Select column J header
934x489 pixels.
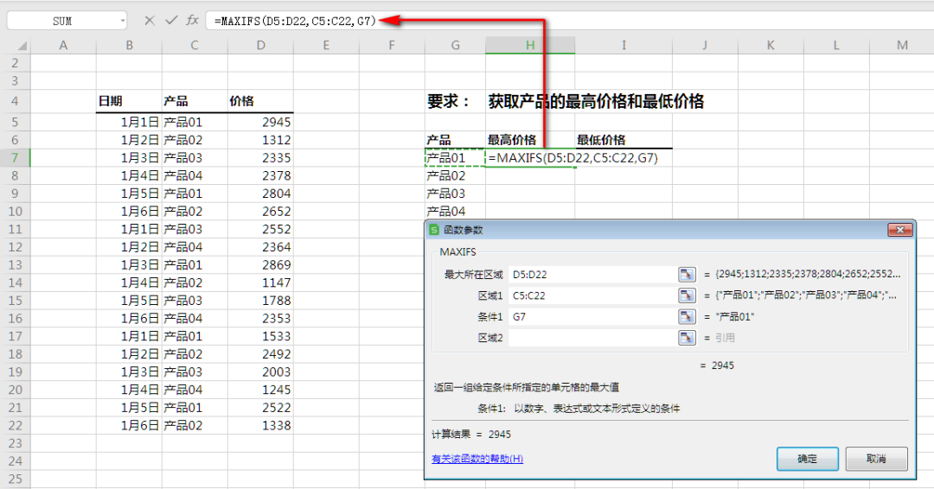(705, 45)
